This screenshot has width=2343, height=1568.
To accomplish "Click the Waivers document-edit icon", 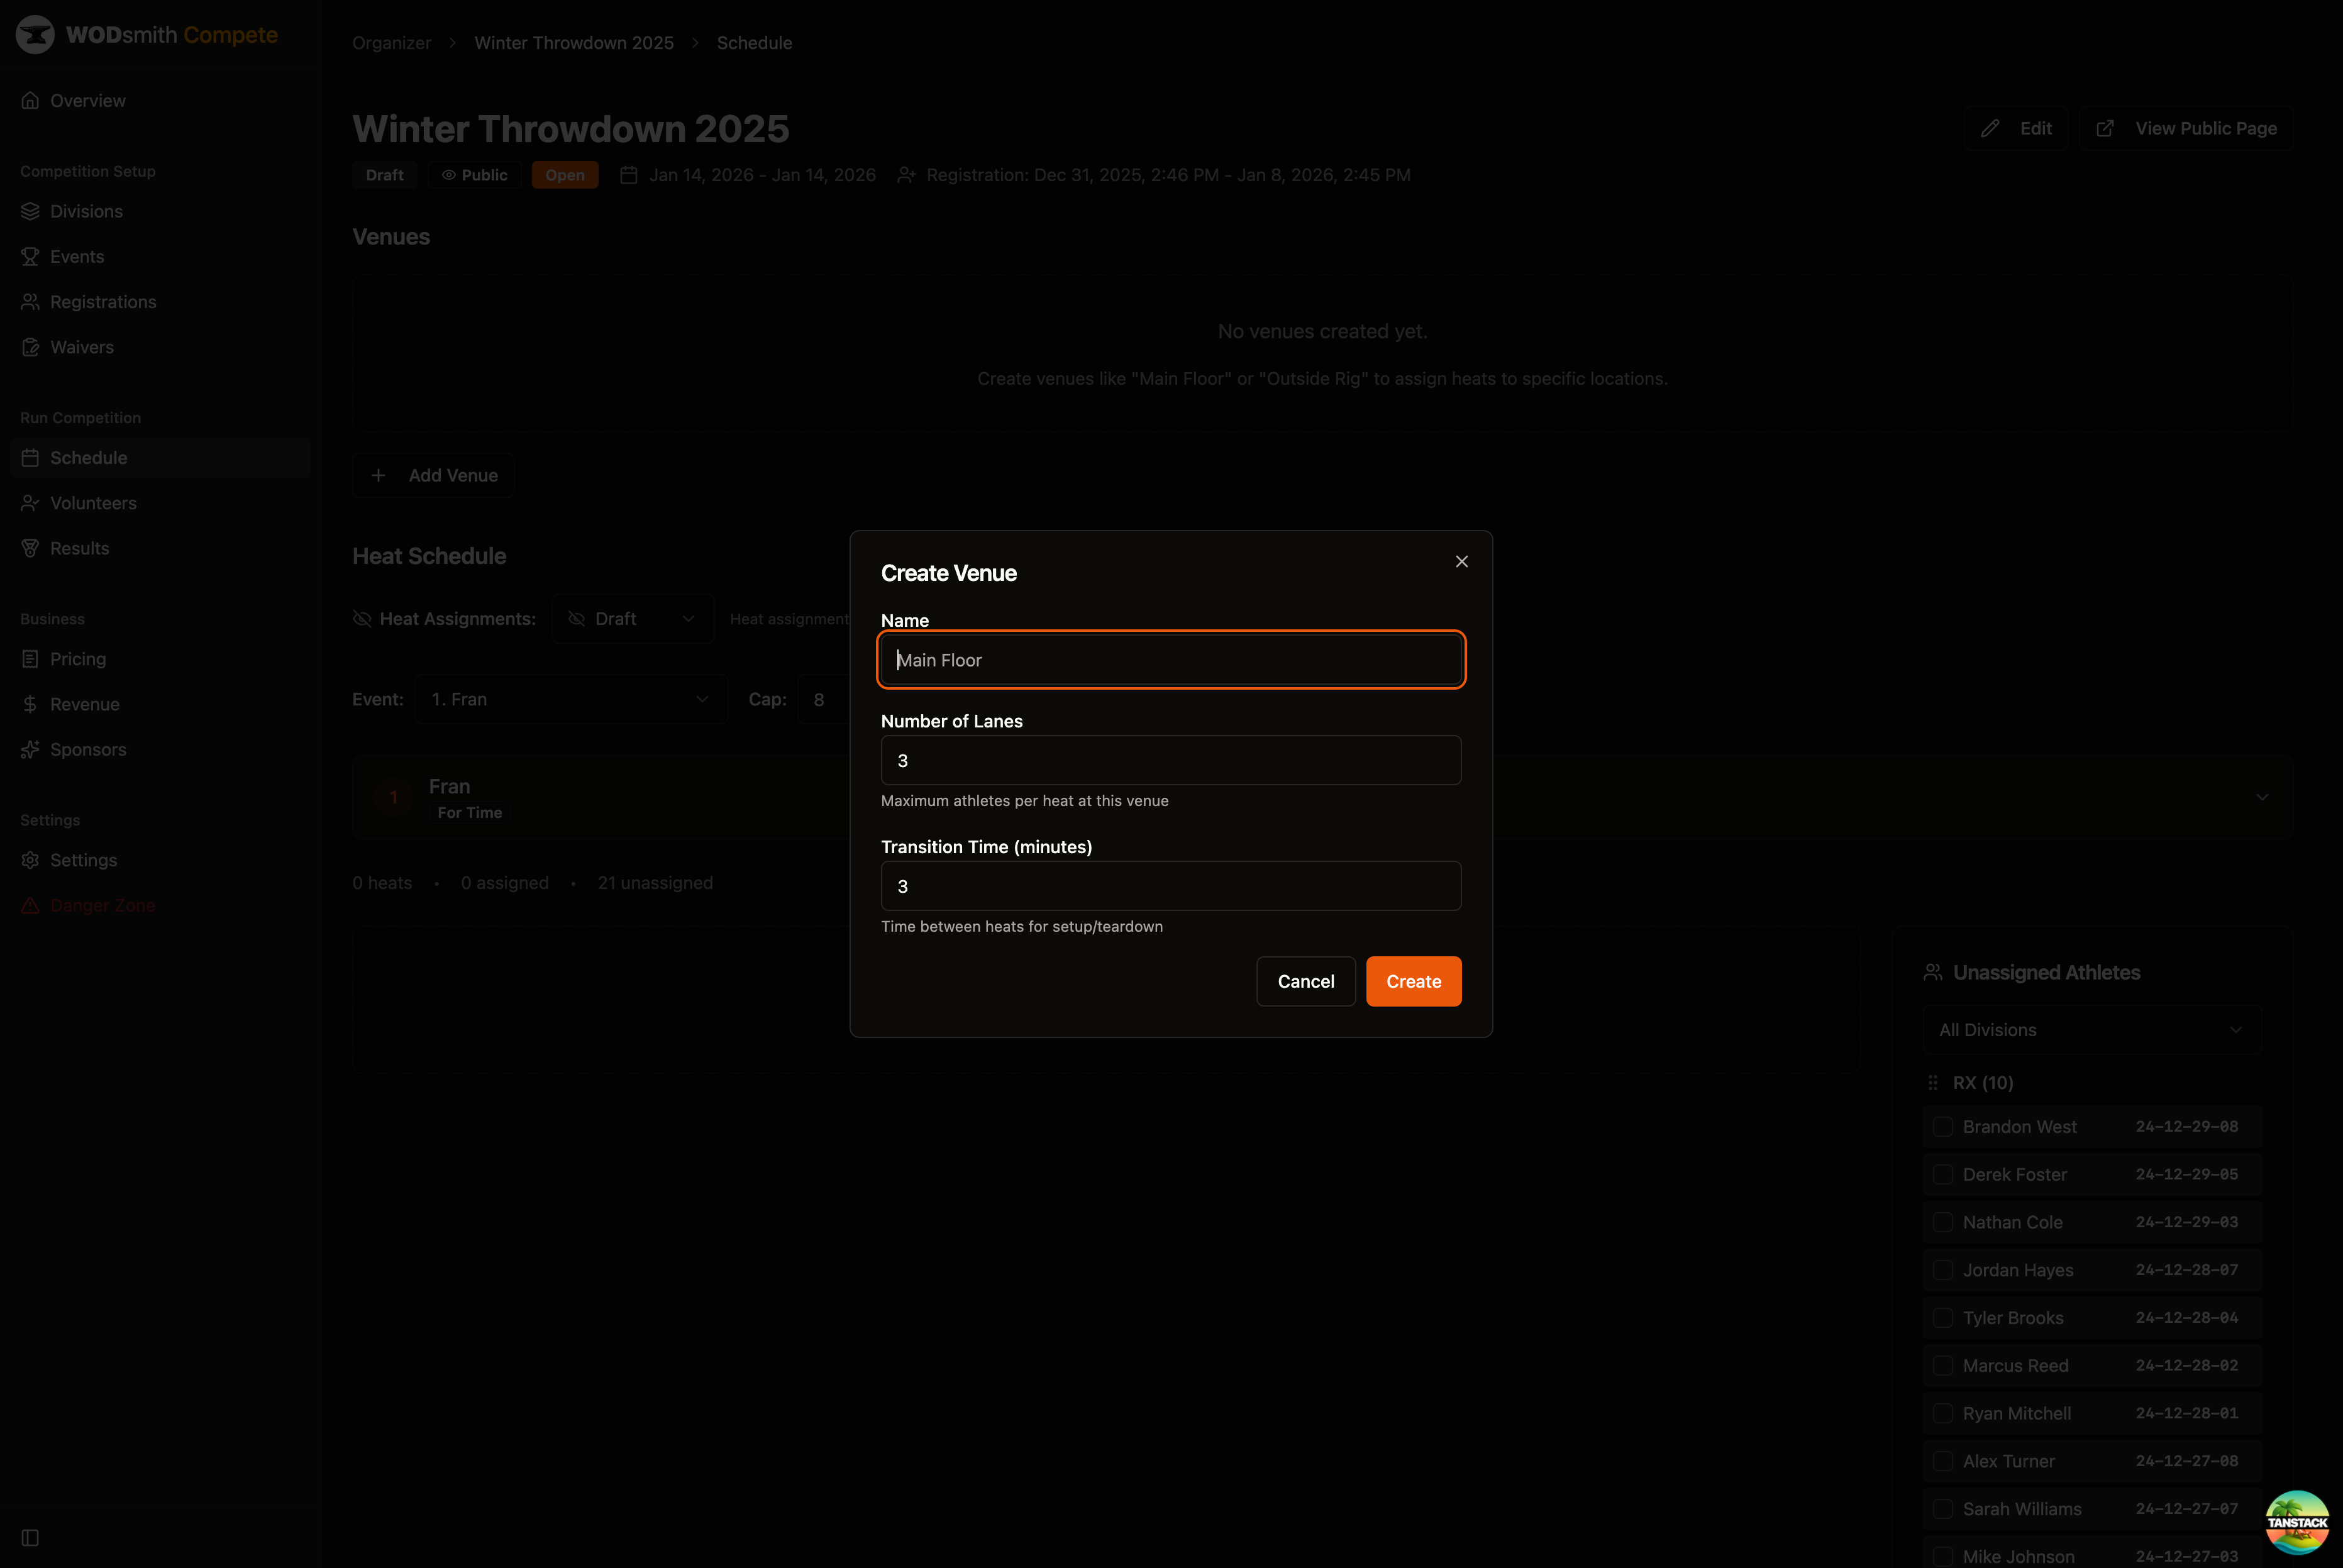I will 30,347.
